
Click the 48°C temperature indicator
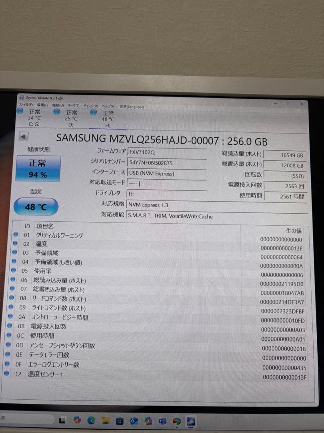(x=36, y=207)
